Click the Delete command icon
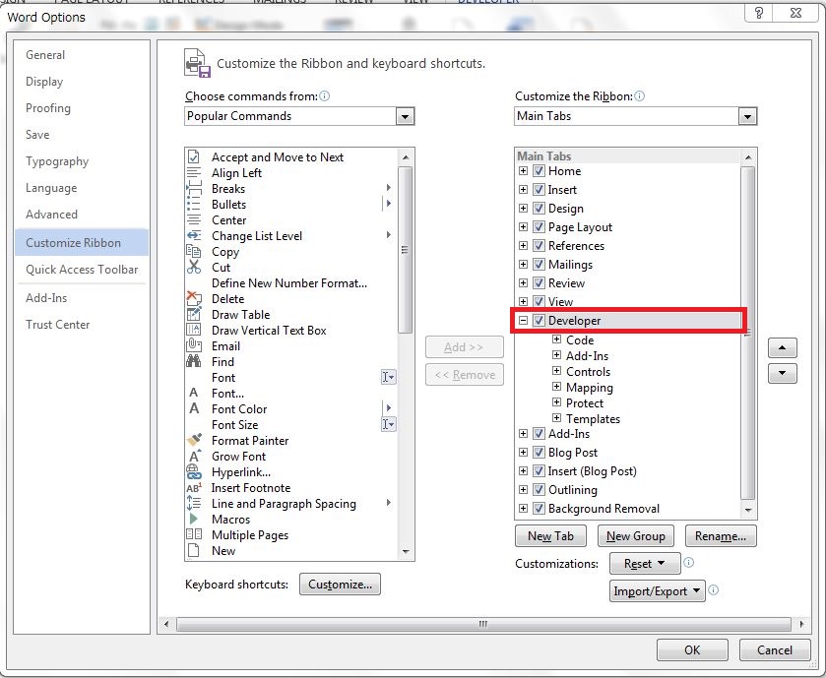This screenshot has width=826, height=678. coord(193,298)
